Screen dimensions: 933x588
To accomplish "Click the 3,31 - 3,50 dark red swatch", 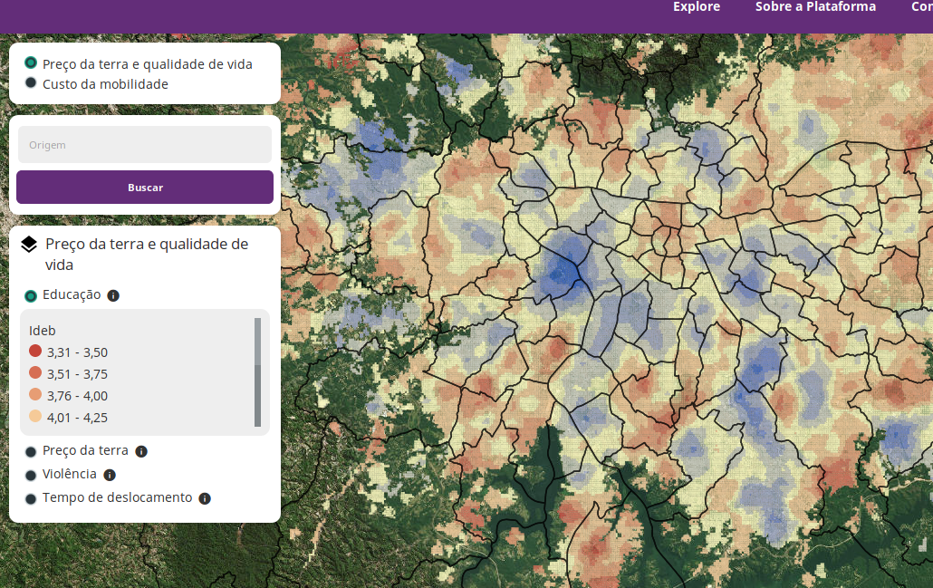I will (x=35, y=352).
